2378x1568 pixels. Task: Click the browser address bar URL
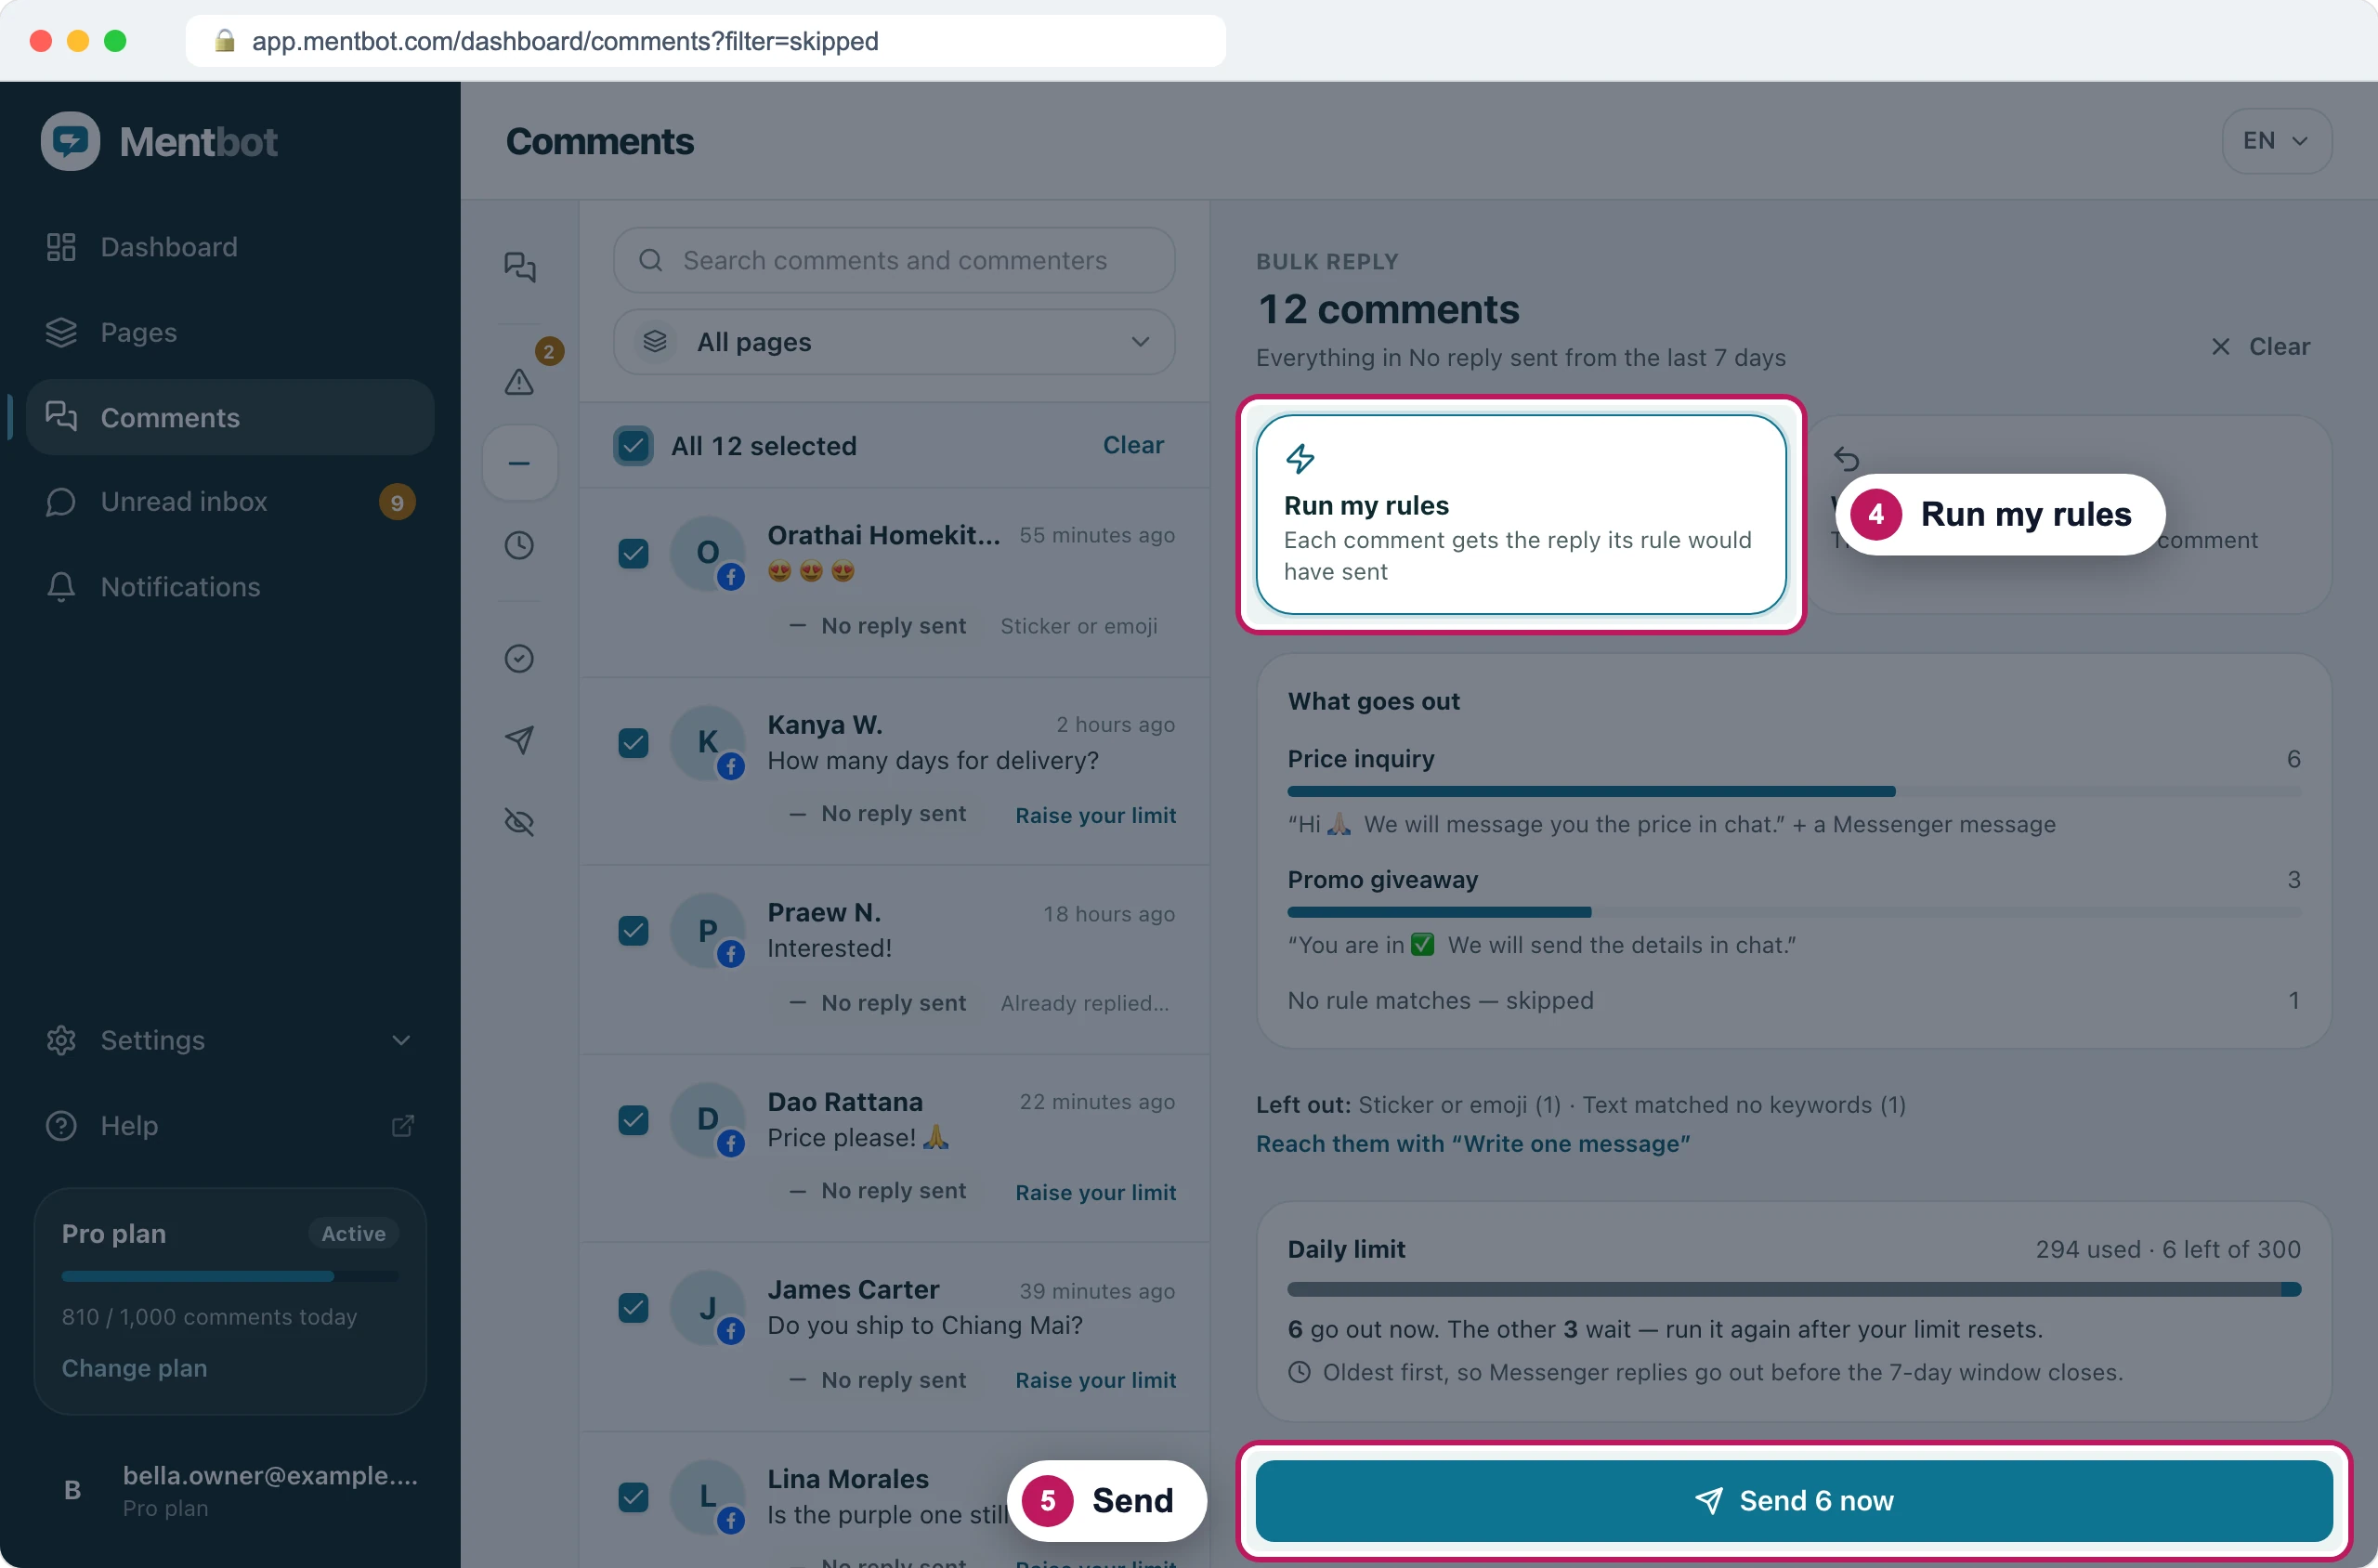tap(565, 41)
